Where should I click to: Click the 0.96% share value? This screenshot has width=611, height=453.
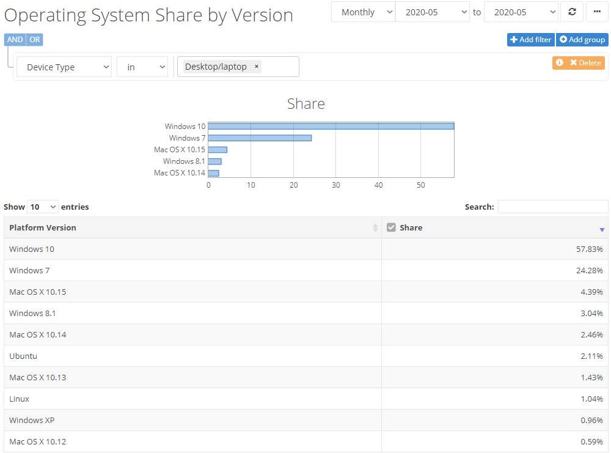pos(591,420)
